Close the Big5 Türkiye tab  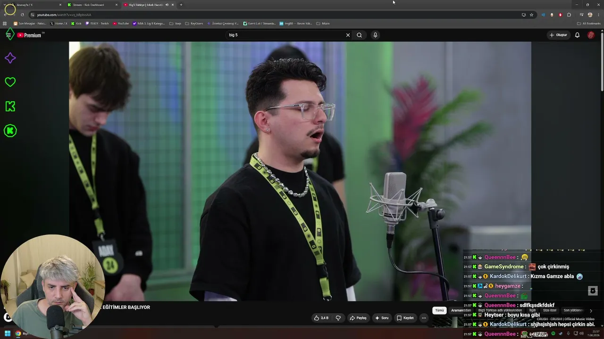pos(173,5)
